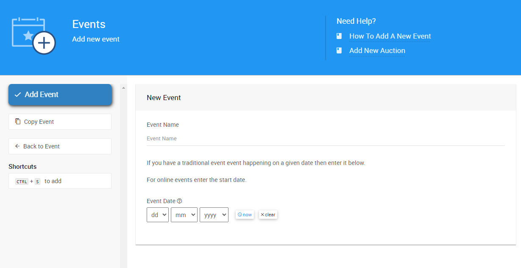Open the month mm dropdown

[x=184, y=215]
